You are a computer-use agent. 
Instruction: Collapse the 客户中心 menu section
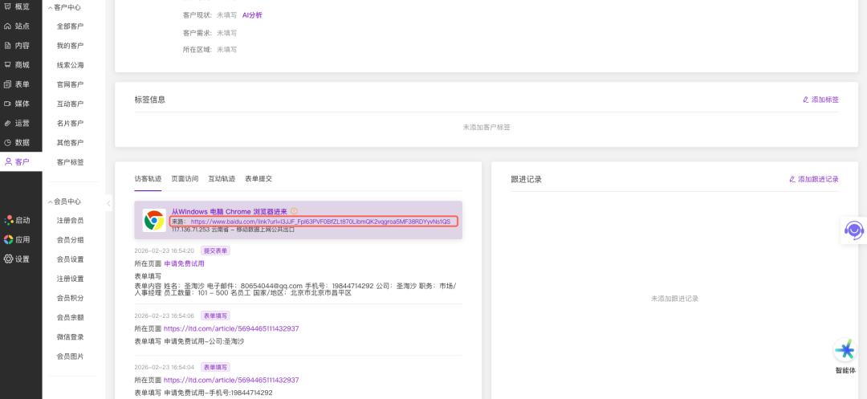pyautogui.click(x=51, y=7)
